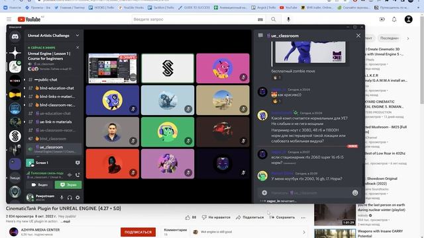Open the HOOKS server icon in the sidebar
Viewport: 424px width, 238px height.
[15, 81]
